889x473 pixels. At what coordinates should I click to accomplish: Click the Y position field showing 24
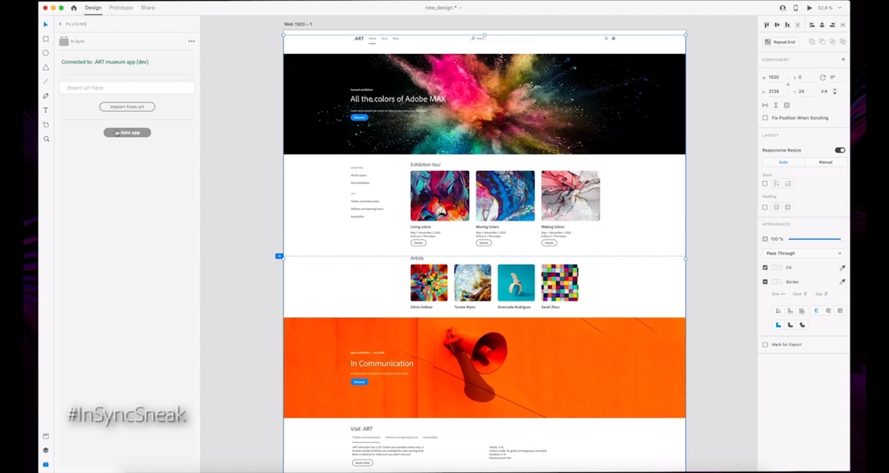pyautogui.click(x=805, y=91)
